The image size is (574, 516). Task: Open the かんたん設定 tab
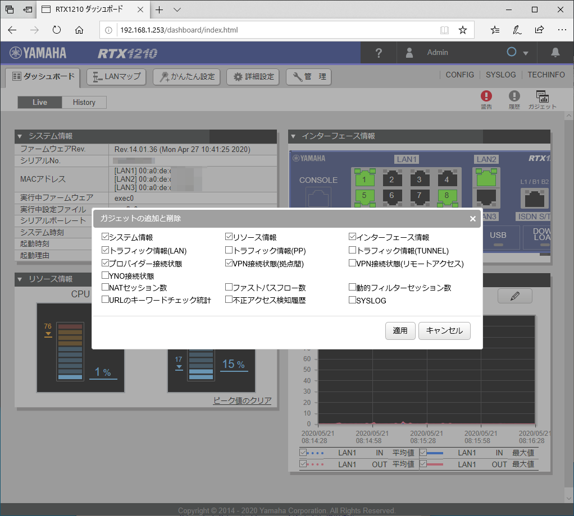click(186, 77)
